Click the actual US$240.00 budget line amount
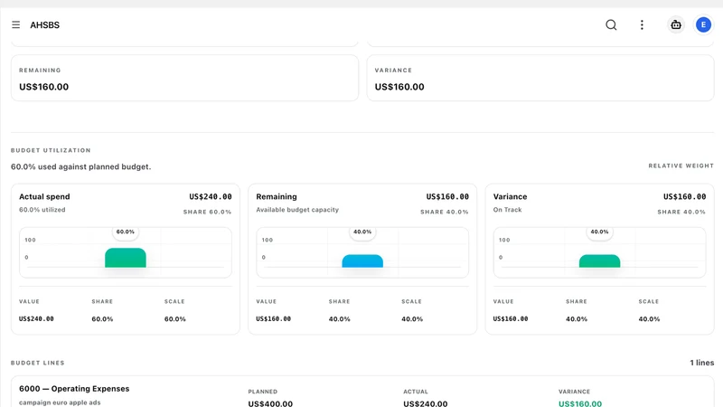This screenshot has height=407, width=723. (425, 403)
